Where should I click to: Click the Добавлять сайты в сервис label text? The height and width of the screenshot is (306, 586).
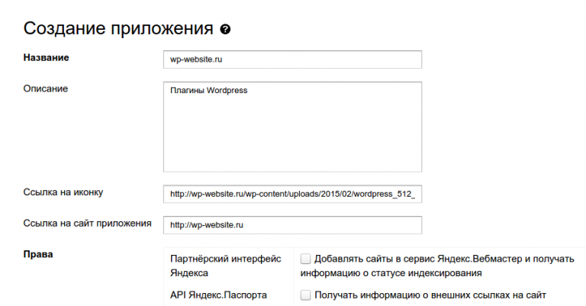(x=443, y=259)
